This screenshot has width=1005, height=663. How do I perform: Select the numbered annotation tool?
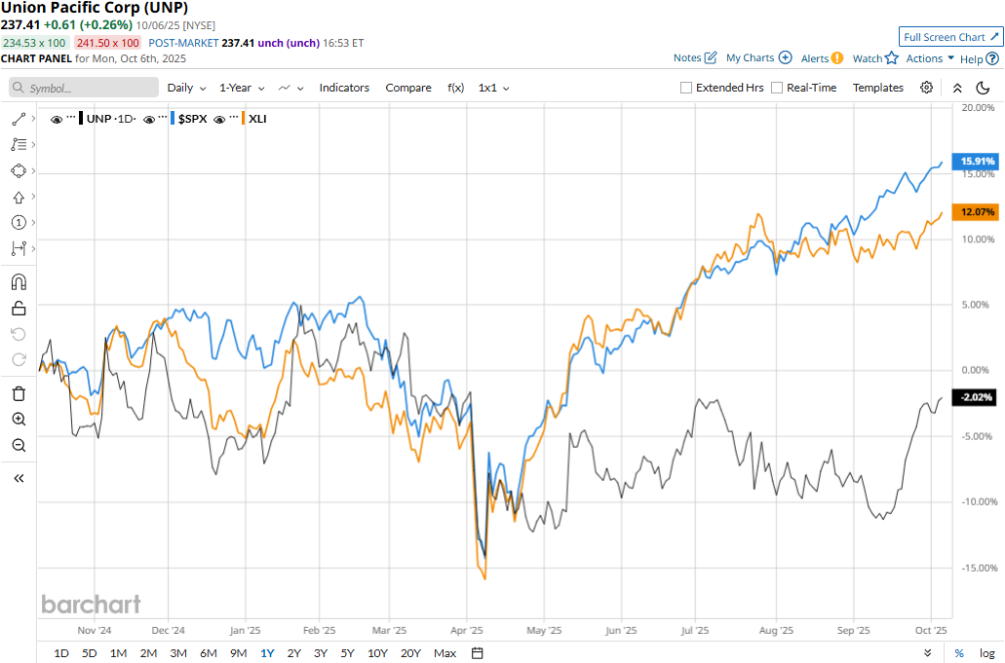(19, 223)
